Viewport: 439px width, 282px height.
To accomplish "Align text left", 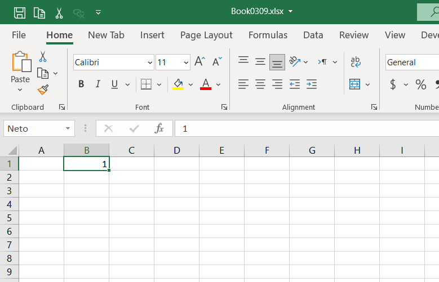I will click(x=243, y=84).
